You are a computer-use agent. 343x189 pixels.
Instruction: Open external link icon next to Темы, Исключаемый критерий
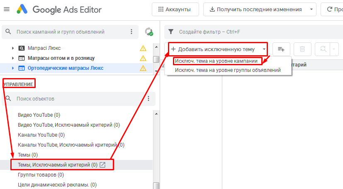tap(102, 165)
